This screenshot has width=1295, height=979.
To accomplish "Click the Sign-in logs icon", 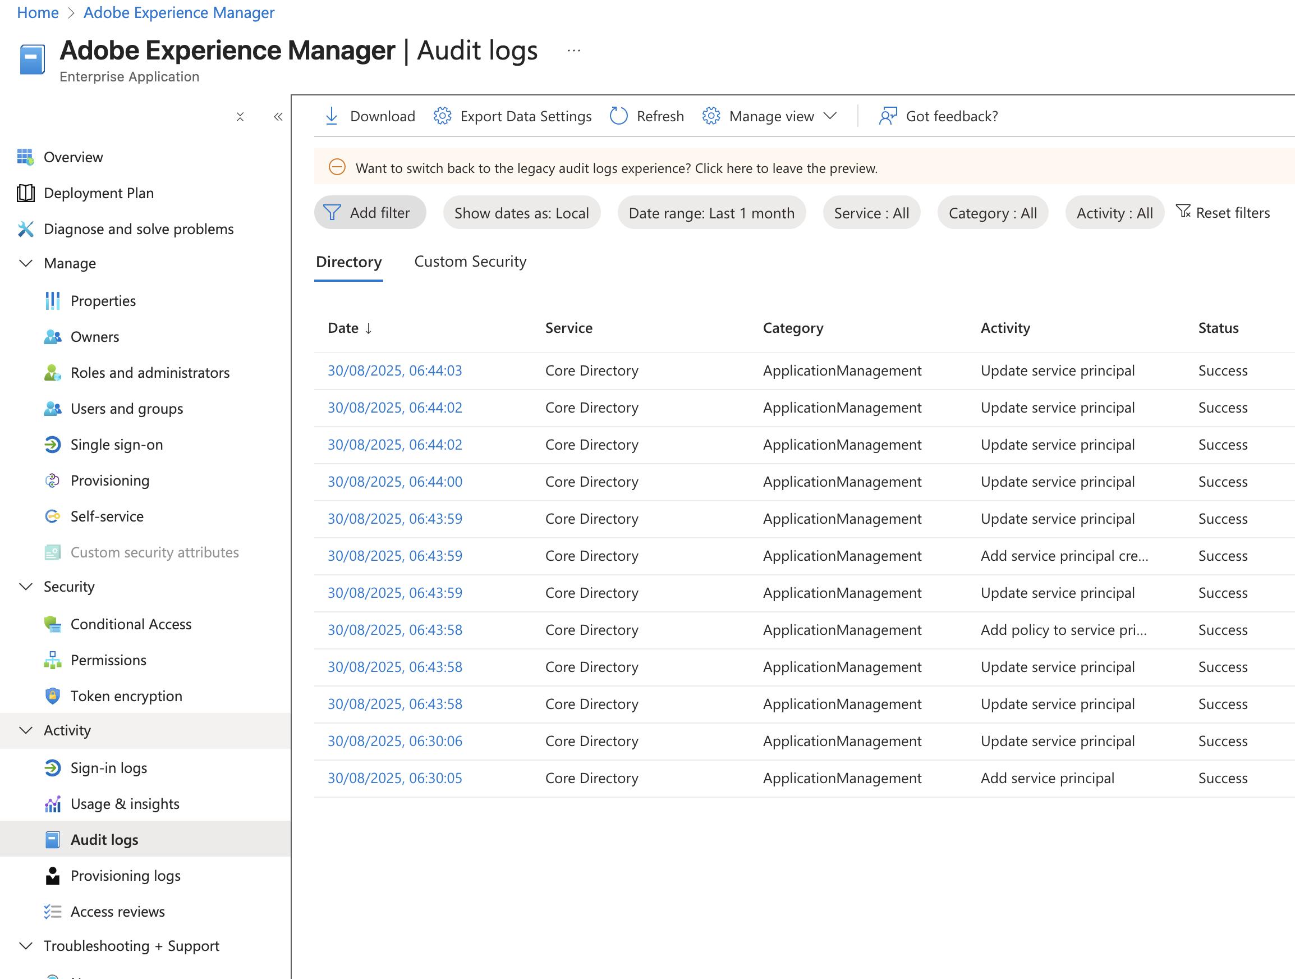I will pyautogui.click(x=52, y=767).
